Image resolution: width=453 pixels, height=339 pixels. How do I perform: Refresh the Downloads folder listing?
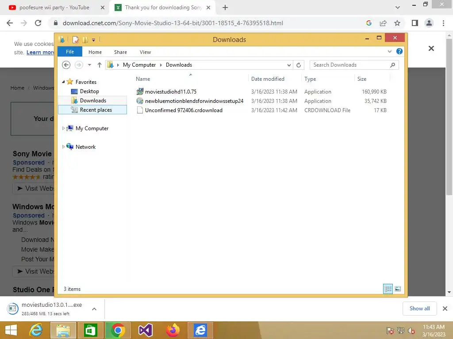(x=299, y=65)
